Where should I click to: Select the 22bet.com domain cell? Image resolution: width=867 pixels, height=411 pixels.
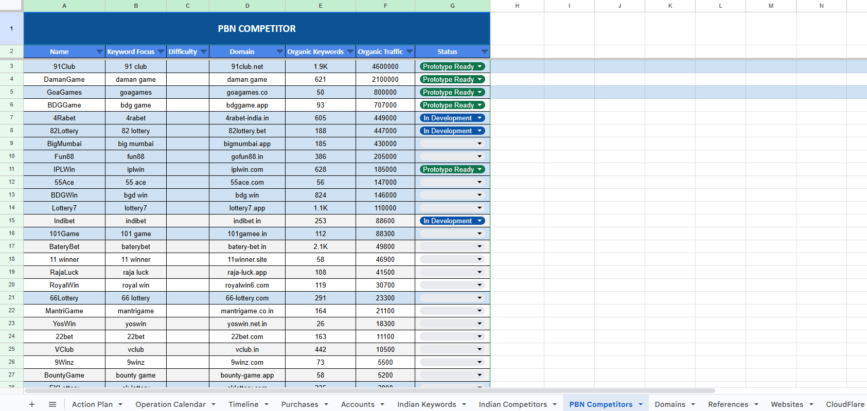pos(247,336)
